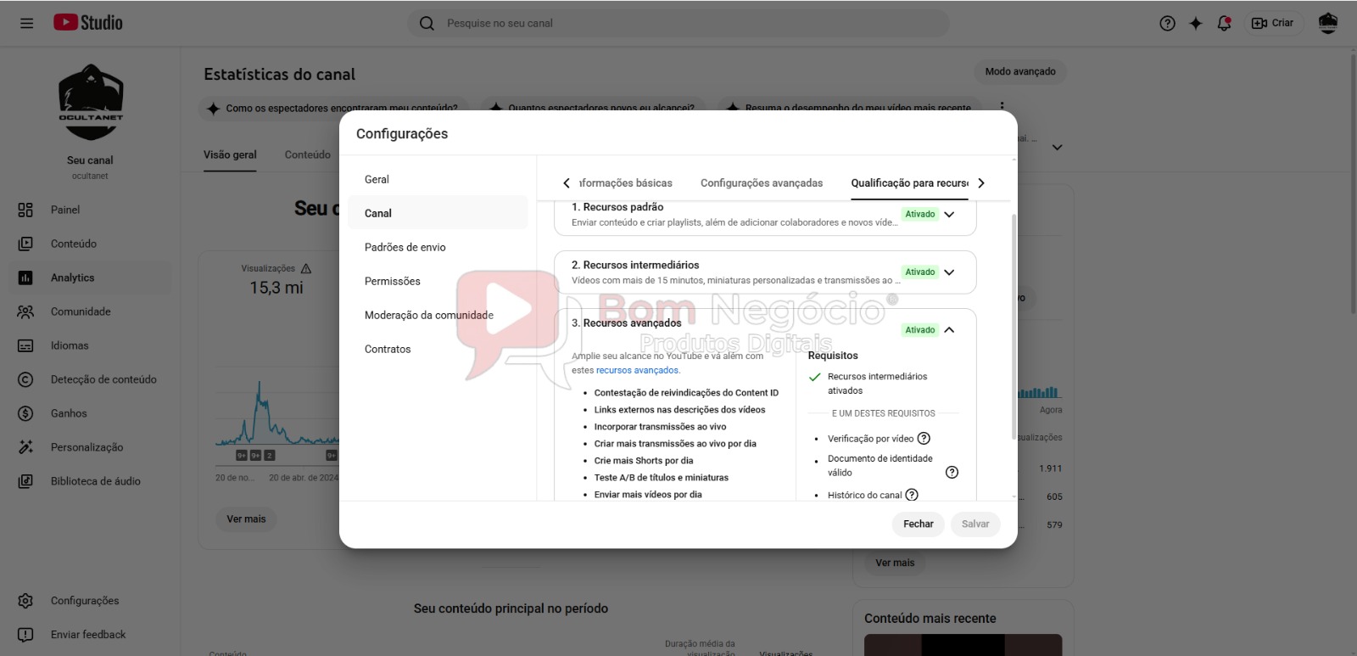Switch to Configurações avançadas tab
Screen dimensions: 1357x656
(x=762, y=183)
